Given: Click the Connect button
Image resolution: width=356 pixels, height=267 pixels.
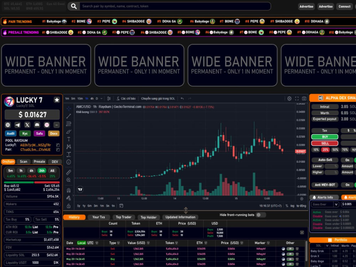Looking at the screenshot, I should (344, 6).
